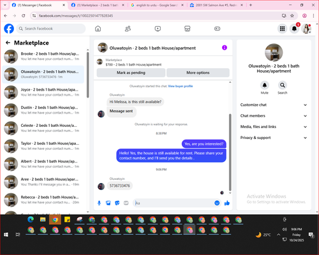The image size is (319, 255).
Task: Bookmark this page with the star icon
Action: click(x=292, y=16)
